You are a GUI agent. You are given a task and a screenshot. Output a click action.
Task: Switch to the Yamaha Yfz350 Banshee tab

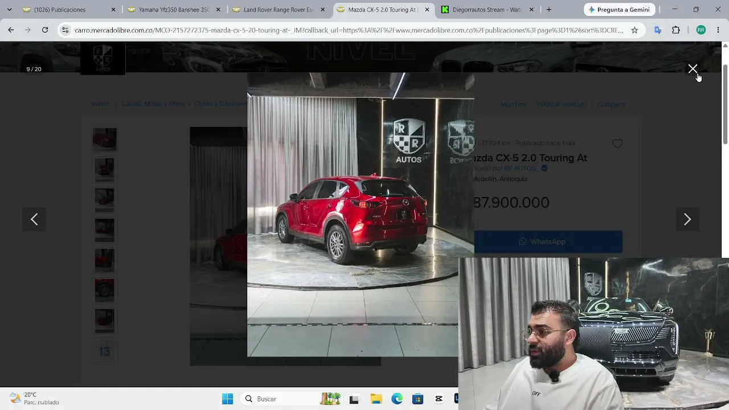pyautogui.click(x=174, y=10)
